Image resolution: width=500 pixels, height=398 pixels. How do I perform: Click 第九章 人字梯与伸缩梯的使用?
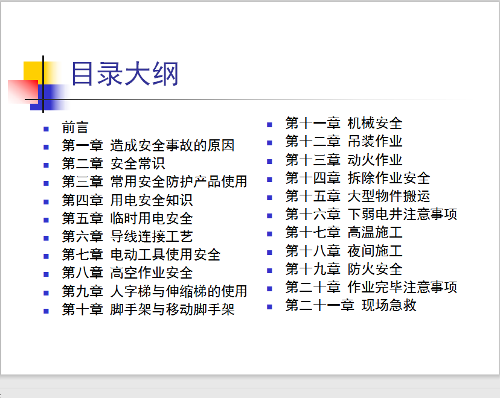click(x=155, y=291)
